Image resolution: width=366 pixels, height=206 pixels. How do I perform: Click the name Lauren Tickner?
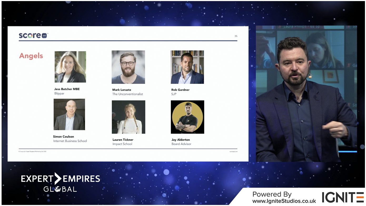(x=123, y=140)
